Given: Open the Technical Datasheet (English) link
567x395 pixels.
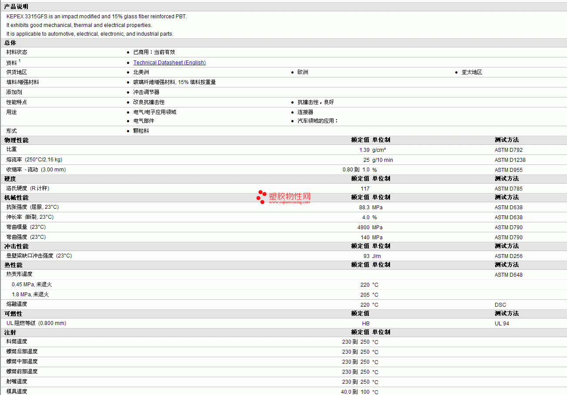Looking at the screenshot, I should (170, 63).
